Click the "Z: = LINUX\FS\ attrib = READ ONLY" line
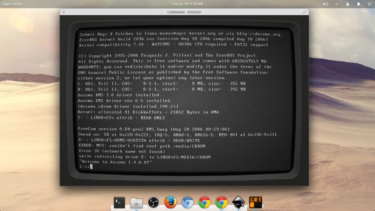 point(121,117)
